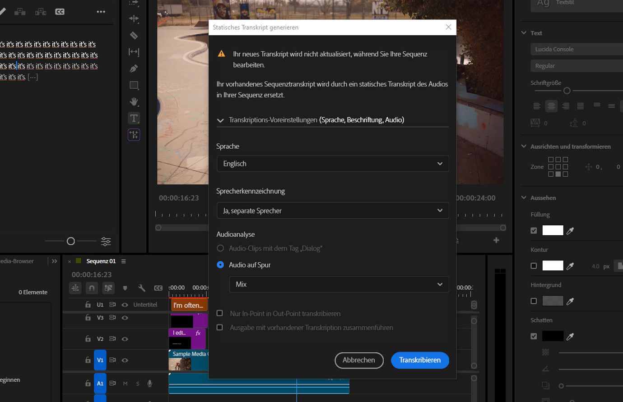The height and width of the screenshot is (402, 623).
Task: Click the Abbrechen button
Action: [359, 360]
